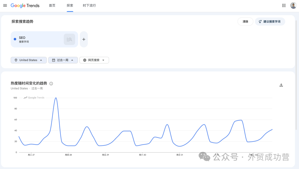The height and width of the screenshot is (169, 299).
Task: Open the user account avatar
Action: (293, 6)
